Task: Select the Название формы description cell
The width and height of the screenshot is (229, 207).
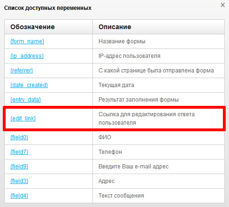Action: click(x=159, y=41)
